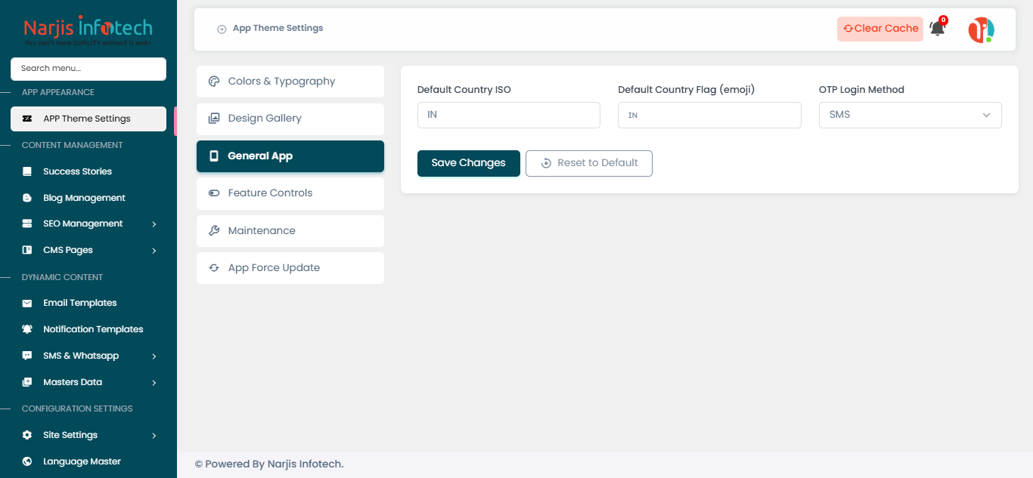This screenshot has width=1033, height=478.
Task: Expand SMS & Whatsapp submenu arrow
Action: point(154,356)
